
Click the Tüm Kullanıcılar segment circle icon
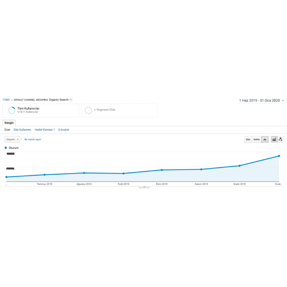coord(12,110)
